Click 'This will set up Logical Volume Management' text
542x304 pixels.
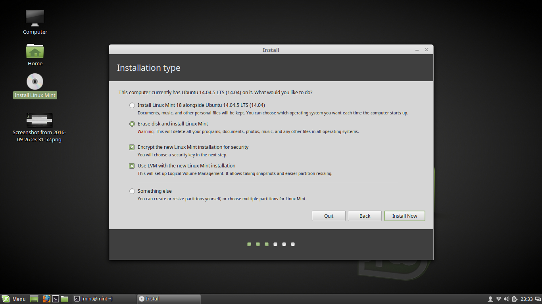(235, 173)
